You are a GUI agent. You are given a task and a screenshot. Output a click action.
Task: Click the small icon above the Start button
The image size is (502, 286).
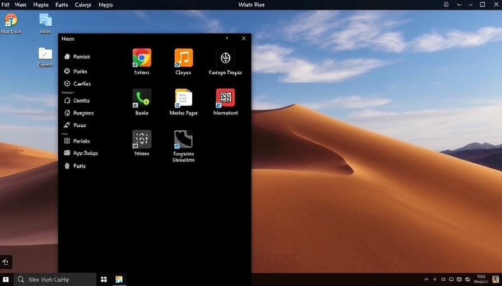tap(6, 262)
